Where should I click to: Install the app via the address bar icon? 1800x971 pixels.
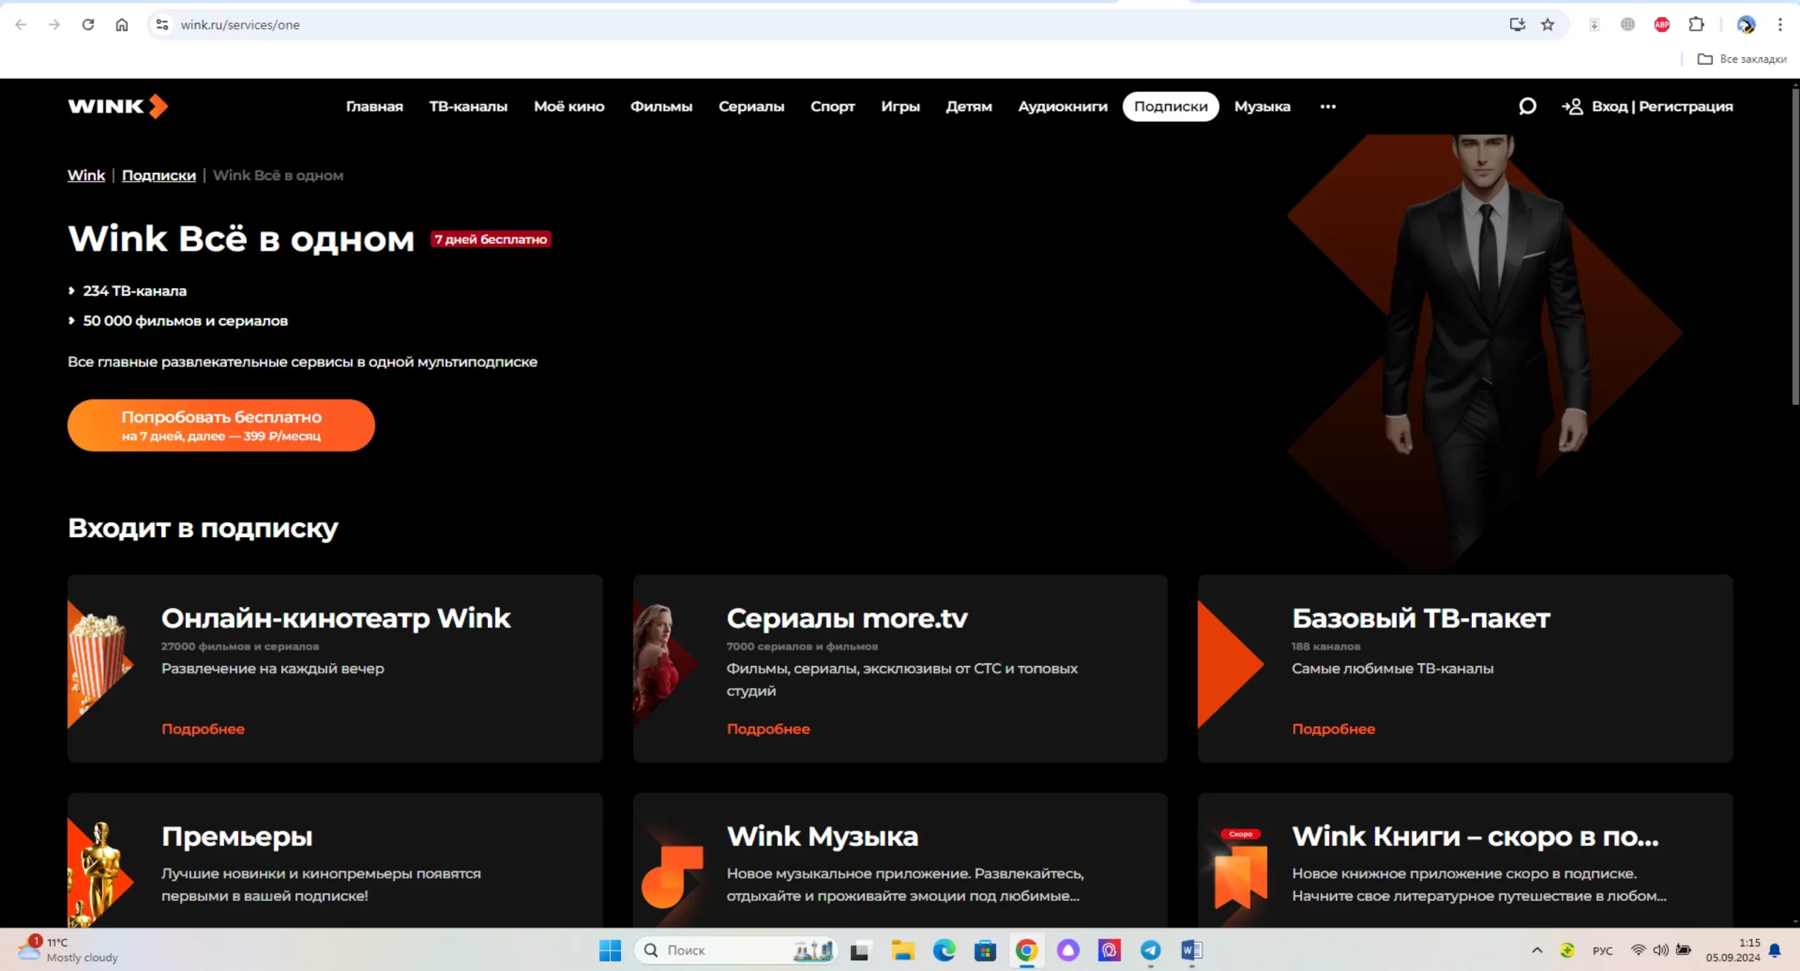tap(1517, 25)
